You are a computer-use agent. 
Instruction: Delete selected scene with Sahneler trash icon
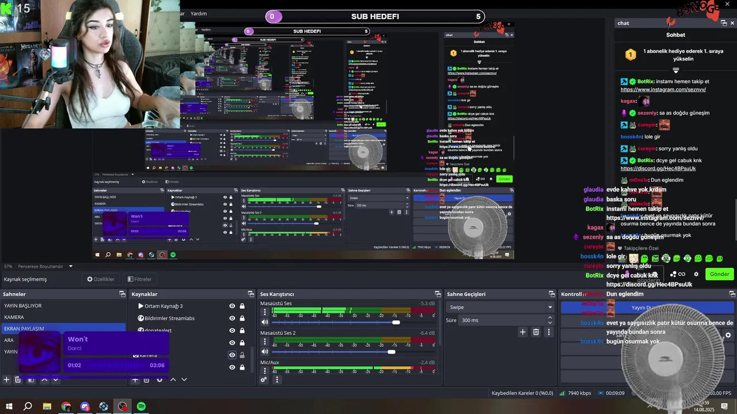[x=18, y=379]
